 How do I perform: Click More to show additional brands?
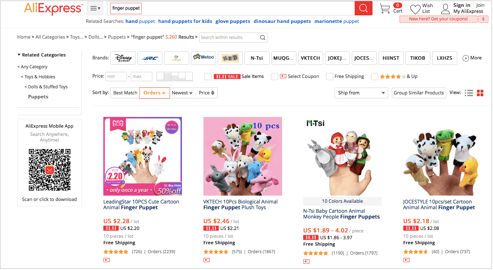[x=472, y=58]
